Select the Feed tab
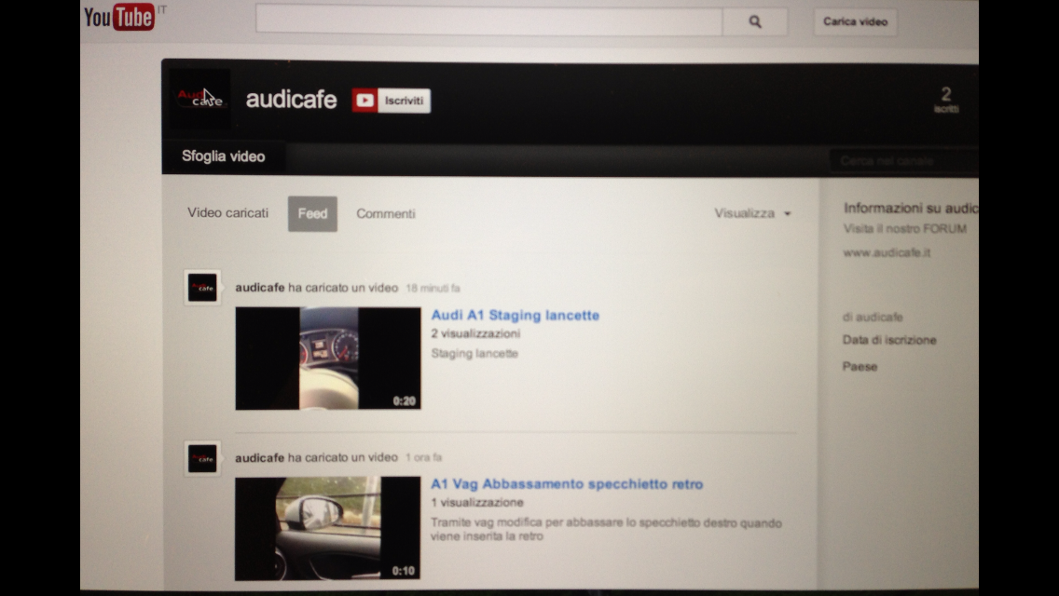This screenshot has height=596, width=1059. 312,214
